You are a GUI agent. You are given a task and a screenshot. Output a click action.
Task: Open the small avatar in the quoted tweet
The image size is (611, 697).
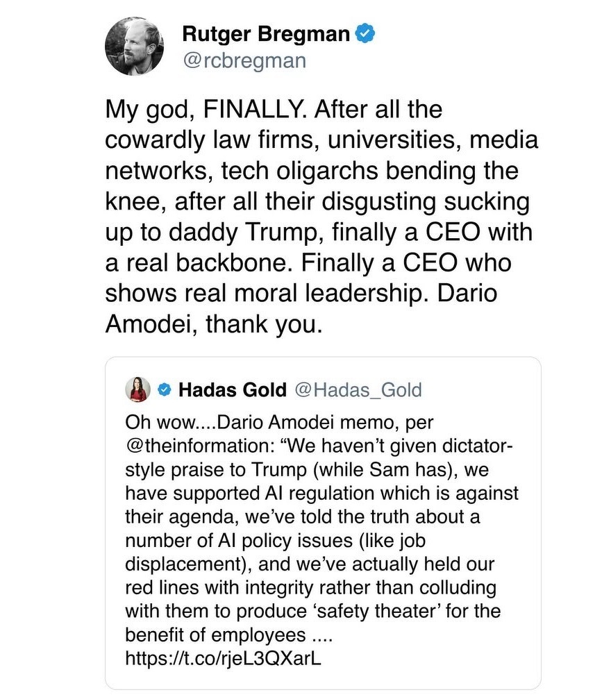click(x=137, y=389)
